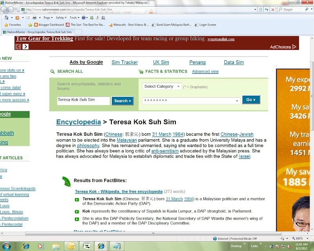Click the Stop loading red X icon
Image resolution: width=314 pixels, height=251 pixels.
point(273,9)
